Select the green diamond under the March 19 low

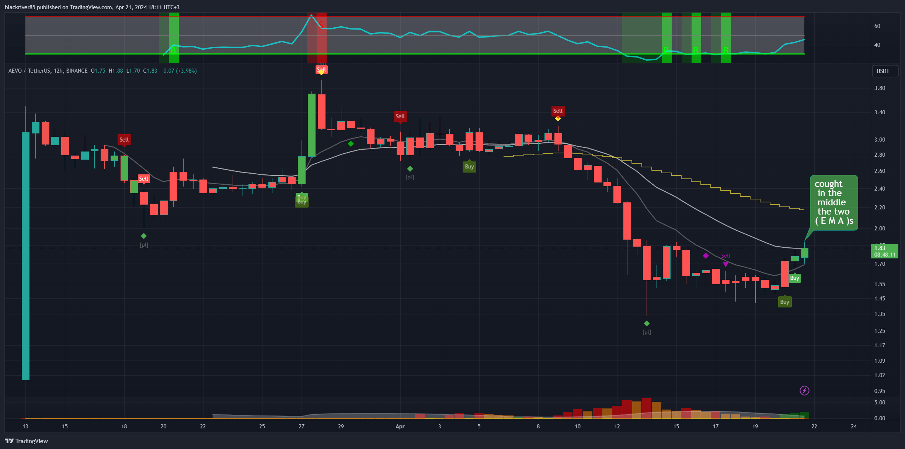(x=144, y=236)
